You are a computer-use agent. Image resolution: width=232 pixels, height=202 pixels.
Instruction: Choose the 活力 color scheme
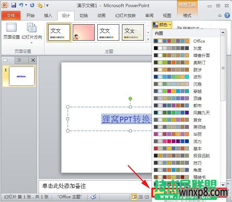(x=186, y=141)
